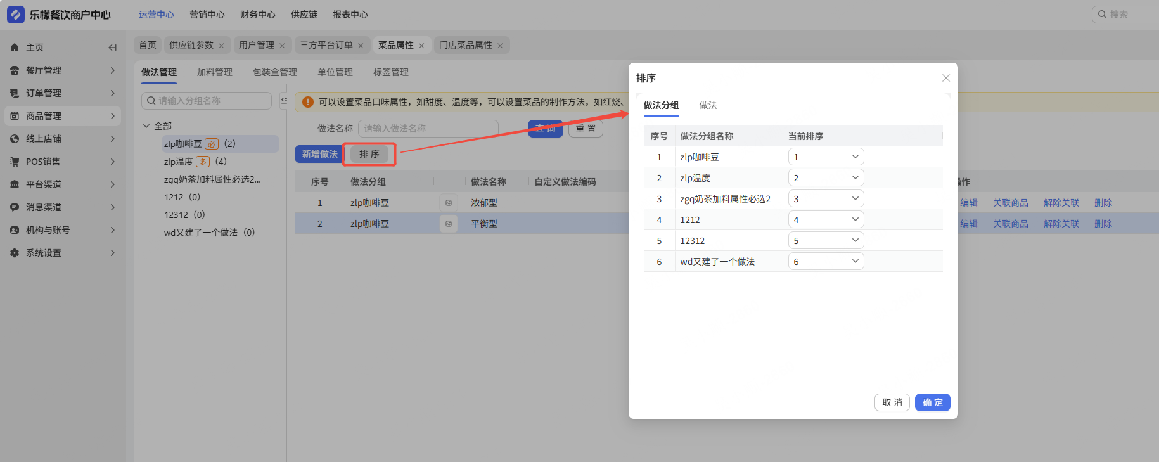Open the 供应链 top menu

(304, 15)
